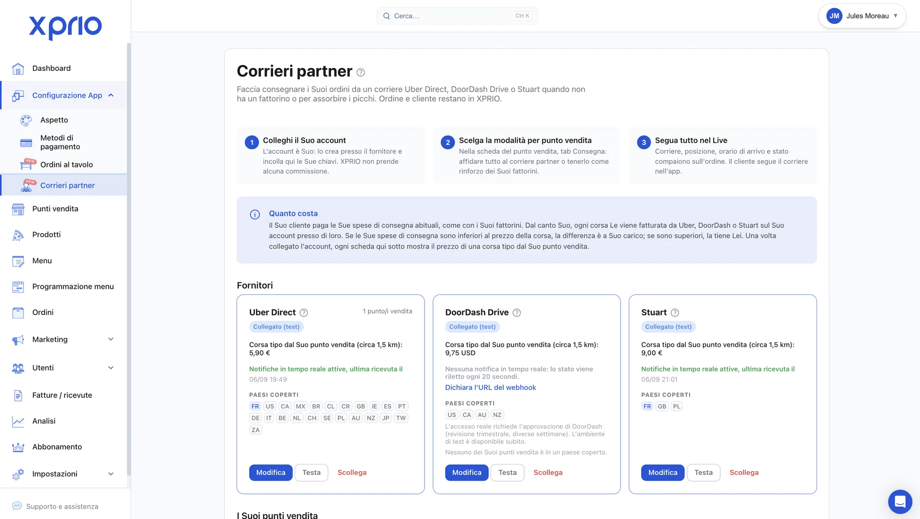920x519 pixels.
Task: Click Scollega on Stuart card
Action: tap(744, 473)
